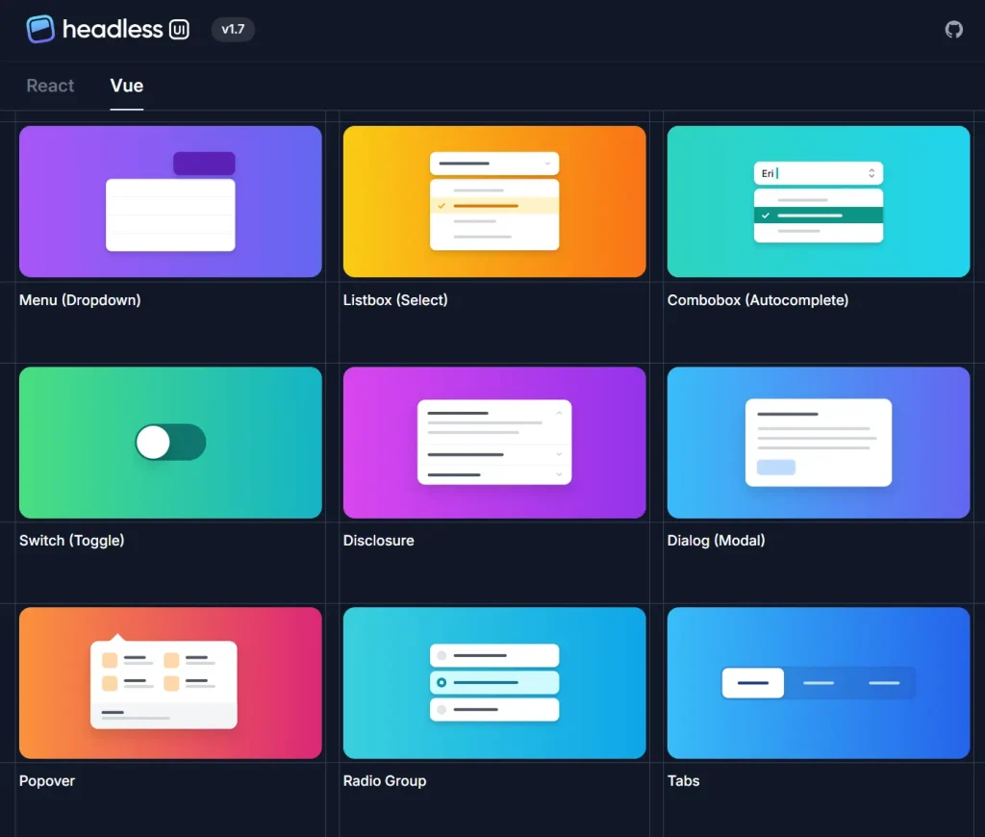Click the purple dropdown button in Menu illustration
The width and height of the screenshot is (985, 837).
[204, 164]
